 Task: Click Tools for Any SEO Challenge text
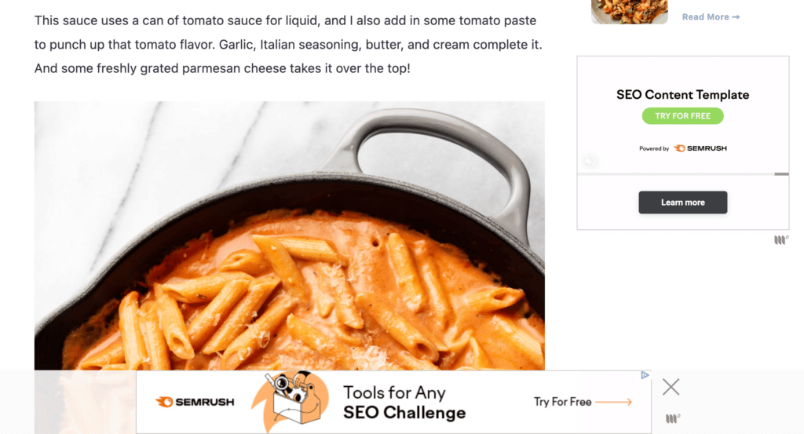pyautogui.click(x=404, y=403)
